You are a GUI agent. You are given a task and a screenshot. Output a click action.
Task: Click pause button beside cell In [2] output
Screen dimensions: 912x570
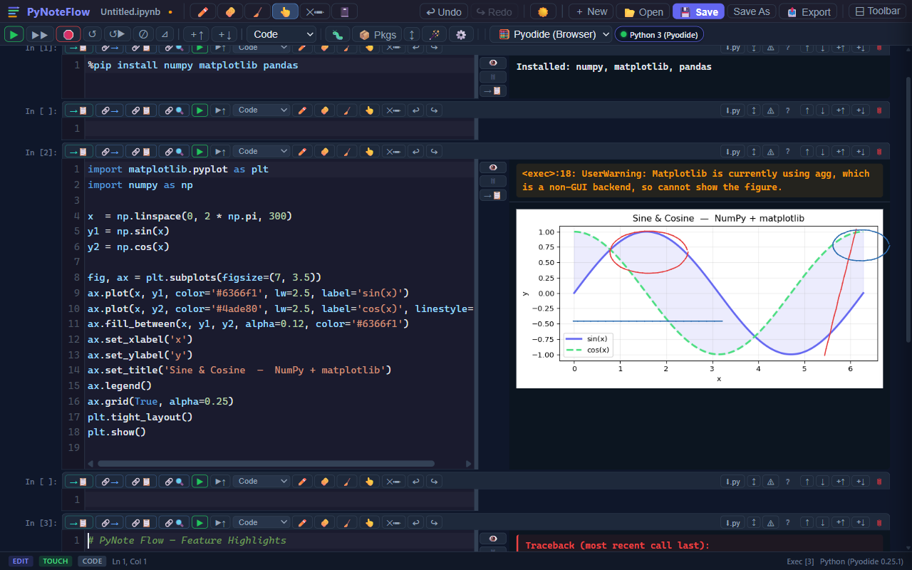coord(493,181)
